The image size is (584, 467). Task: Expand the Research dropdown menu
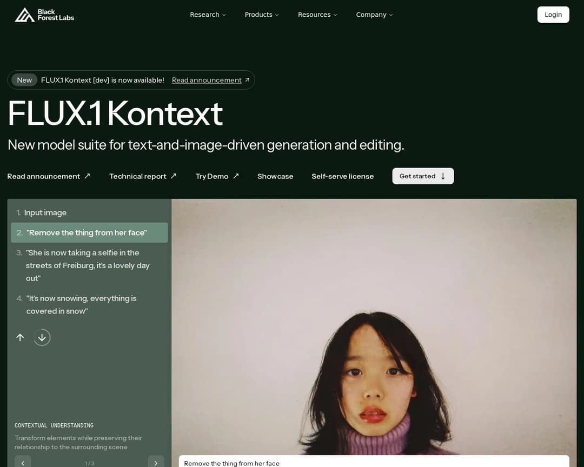point(208,15)
